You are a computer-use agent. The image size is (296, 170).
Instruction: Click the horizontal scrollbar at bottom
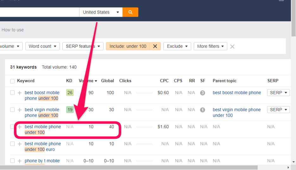click(129, 167)
